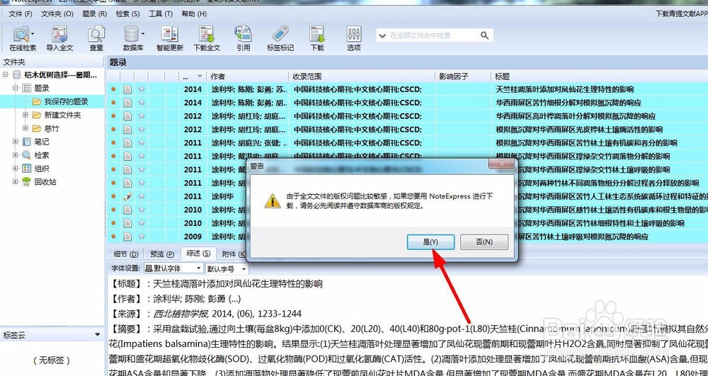708x376 pixels.
Task: Sort by the 标题 column header
Action: tap(599, 76)
